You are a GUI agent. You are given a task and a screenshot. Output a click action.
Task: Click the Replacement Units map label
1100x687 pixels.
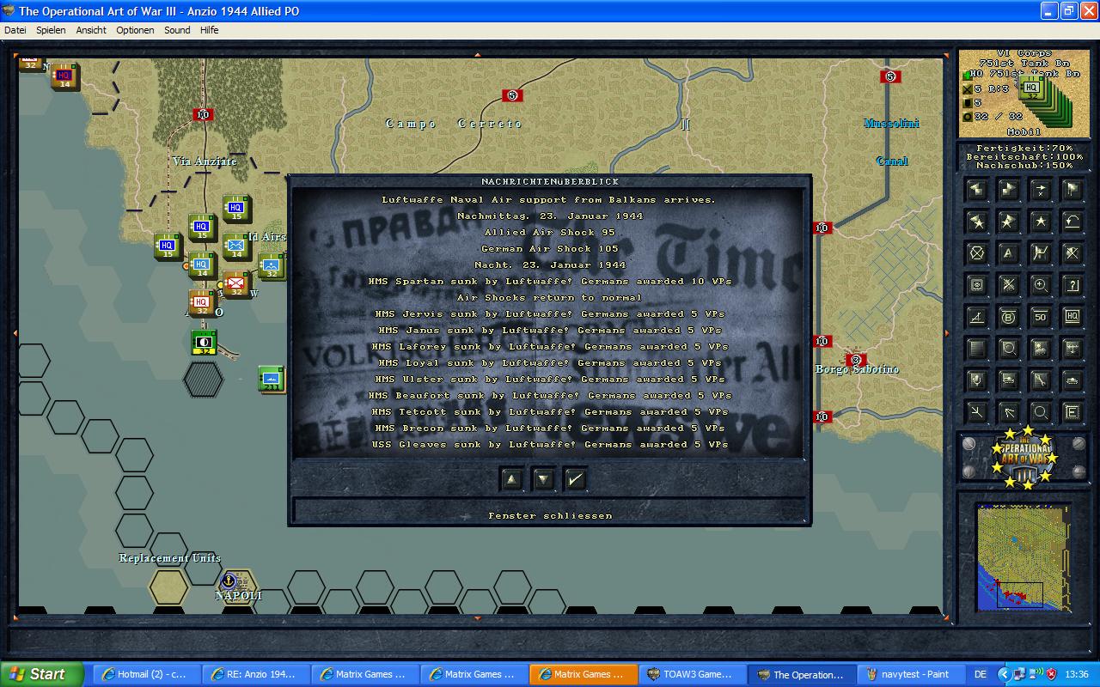coord(170,558)
